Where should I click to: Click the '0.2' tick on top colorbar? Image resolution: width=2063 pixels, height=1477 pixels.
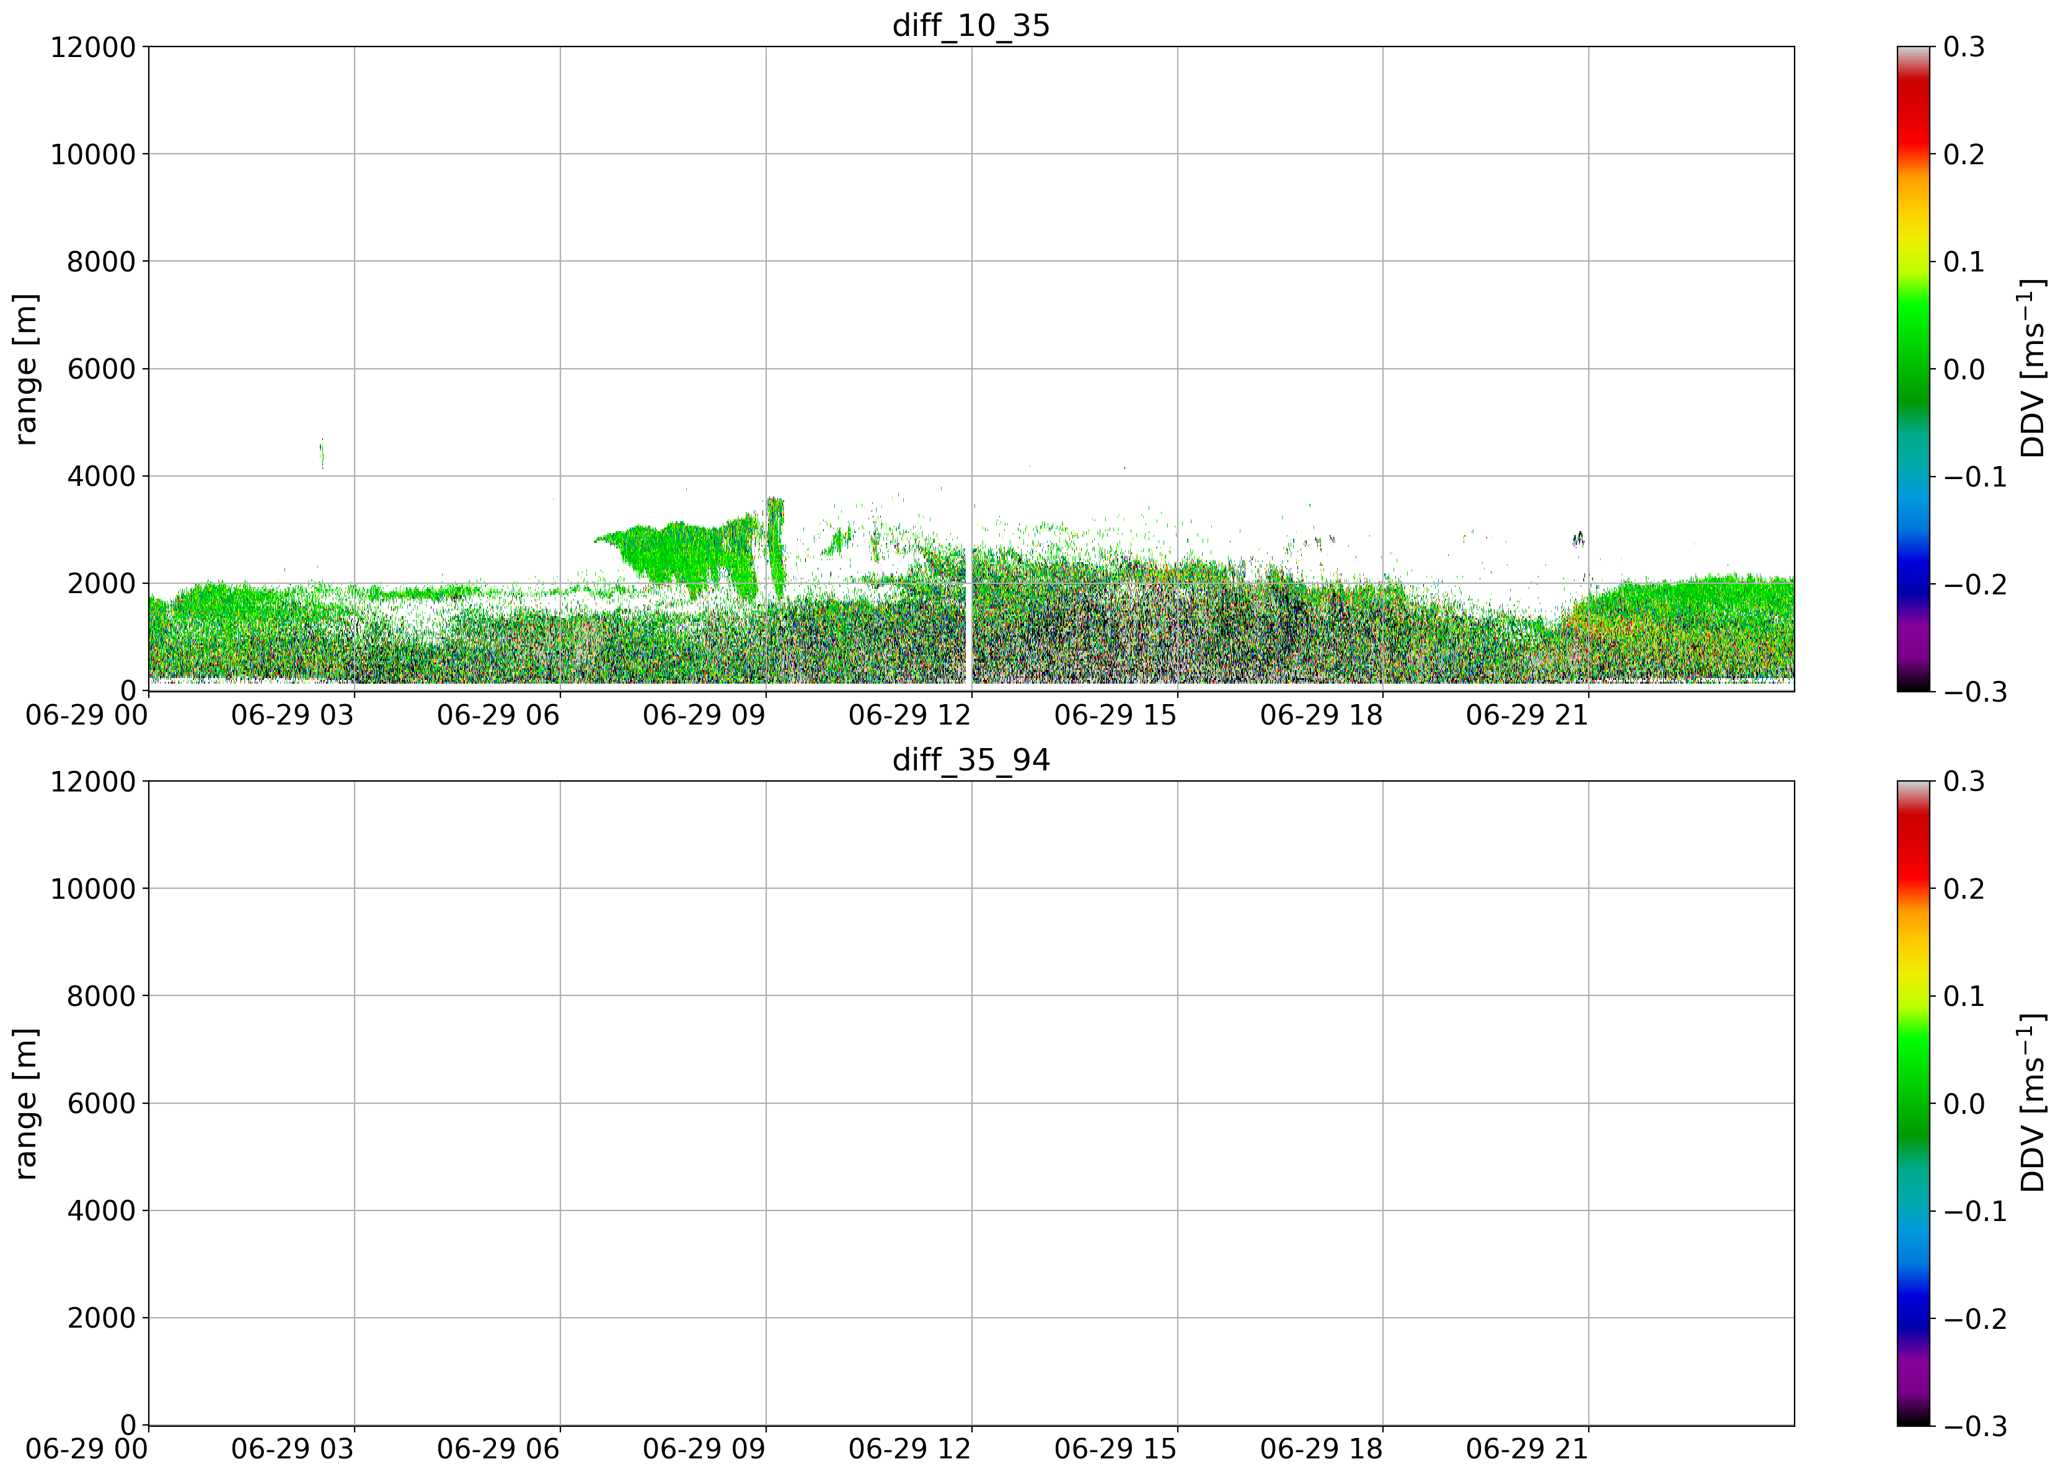[x=1965, y=154]
